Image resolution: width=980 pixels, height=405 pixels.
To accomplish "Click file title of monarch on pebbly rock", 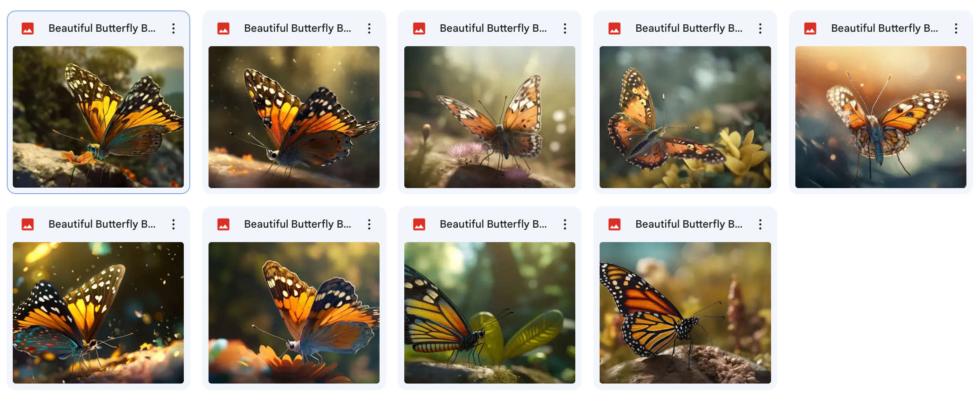I will tap(689, 224).
